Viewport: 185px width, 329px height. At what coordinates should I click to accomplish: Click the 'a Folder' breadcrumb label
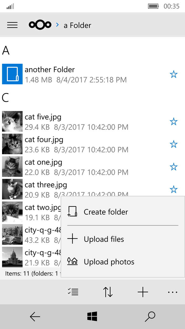click(x=77, y=25)
